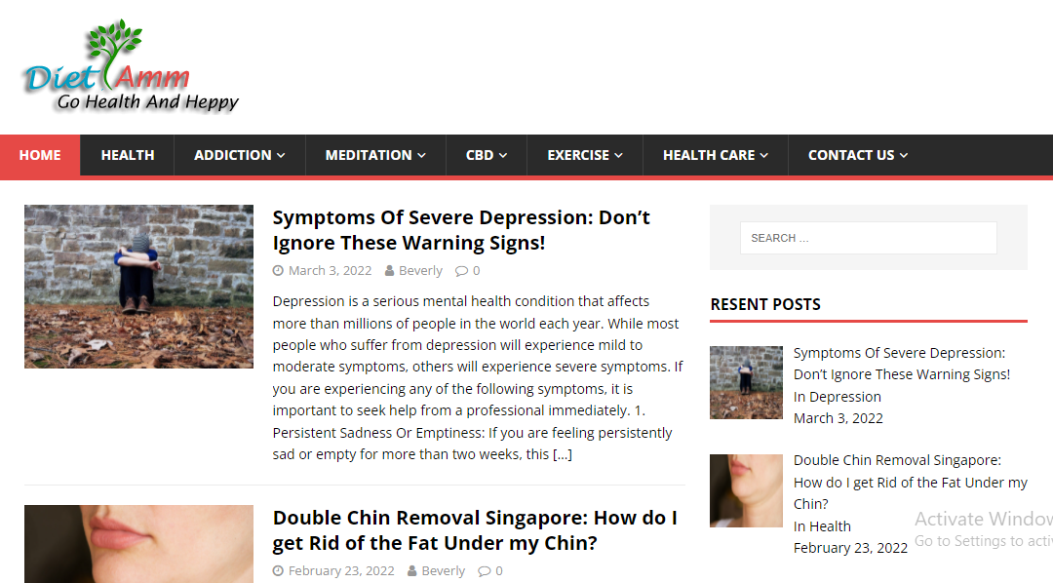Open comments bubble icon on depression post
This screenshot has height=583, width=1053.
point(461,271)
